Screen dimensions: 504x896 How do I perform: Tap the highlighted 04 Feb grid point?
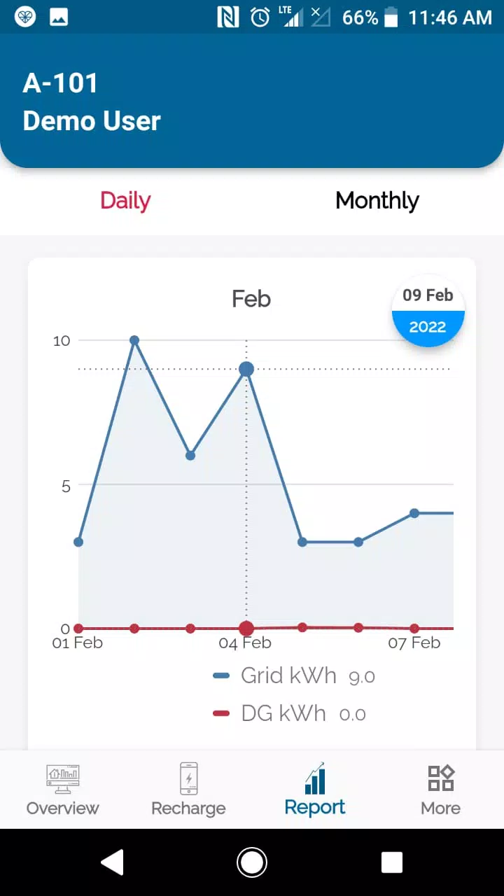tap(246, 369)
